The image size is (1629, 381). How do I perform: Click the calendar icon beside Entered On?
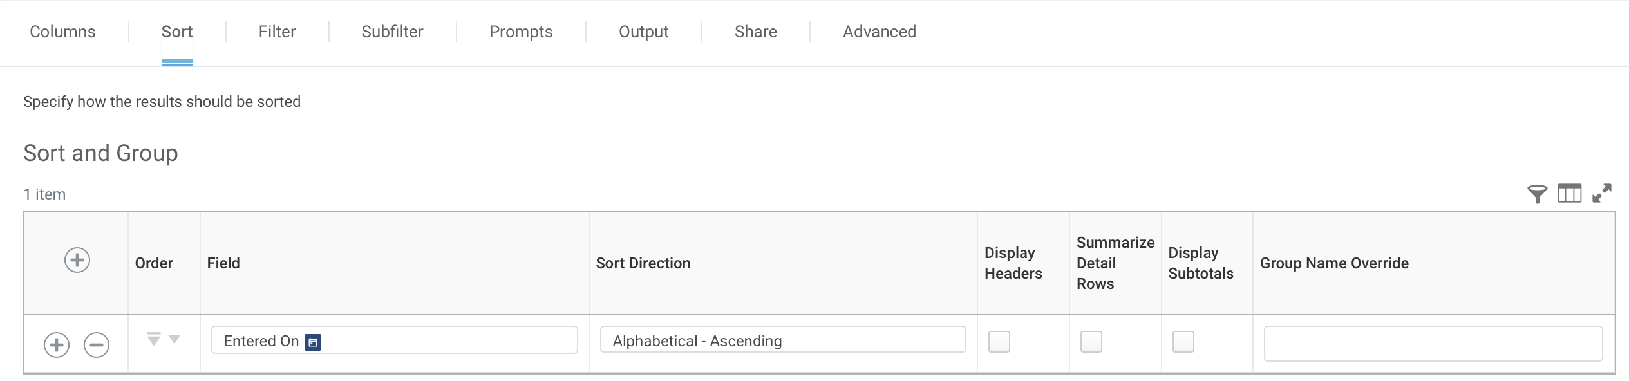(313, 342)
